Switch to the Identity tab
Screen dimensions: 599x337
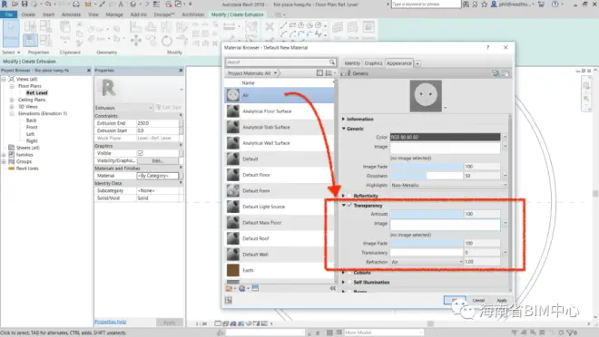352,63
